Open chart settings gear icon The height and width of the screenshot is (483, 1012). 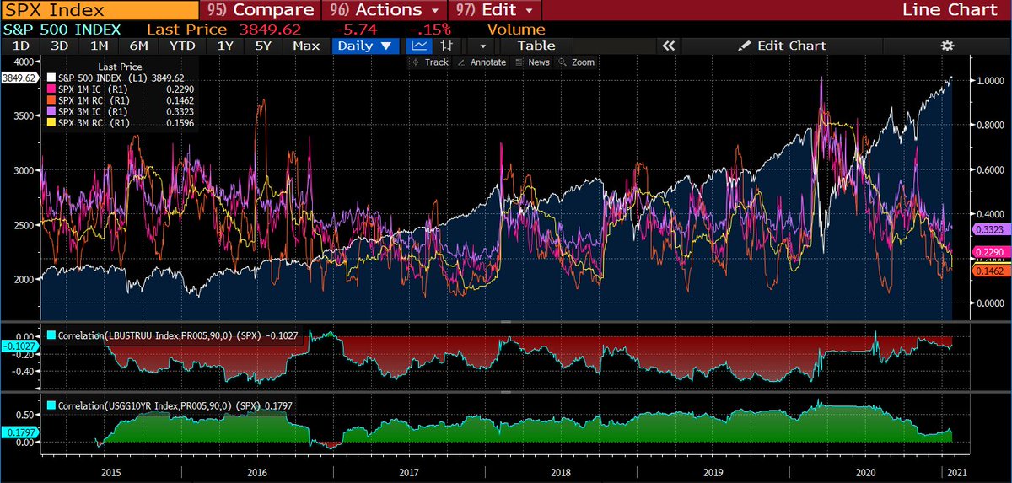pyautogui.click(x=947, y=46)
